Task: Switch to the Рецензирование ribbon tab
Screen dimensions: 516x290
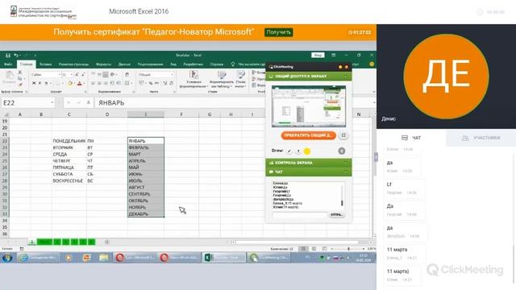Action: pos(151,64)
